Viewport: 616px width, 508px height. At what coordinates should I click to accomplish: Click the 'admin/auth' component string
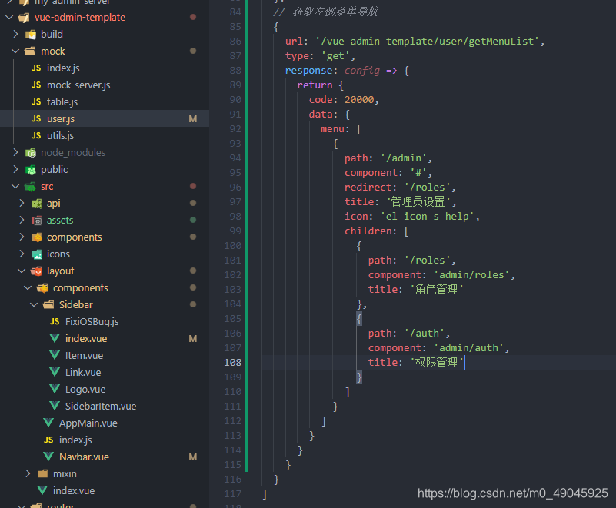pyautogui.click(x=468, y=348)
